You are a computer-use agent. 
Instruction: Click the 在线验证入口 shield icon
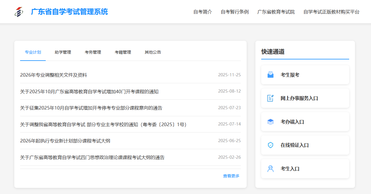point(271,145)
